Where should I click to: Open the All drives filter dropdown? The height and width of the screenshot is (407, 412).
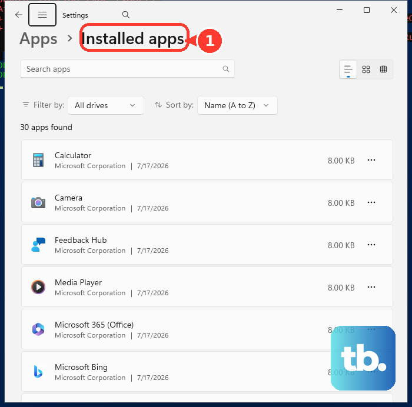105,105
